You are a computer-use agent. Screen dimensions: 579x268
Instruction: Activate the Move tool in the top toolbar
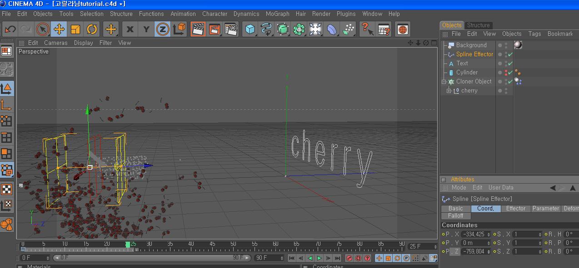pyautogui.click(x=59, y=29)
